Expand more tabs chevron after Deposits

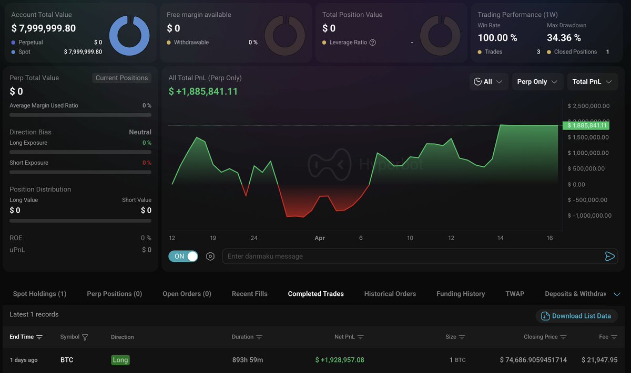(617, 294)
